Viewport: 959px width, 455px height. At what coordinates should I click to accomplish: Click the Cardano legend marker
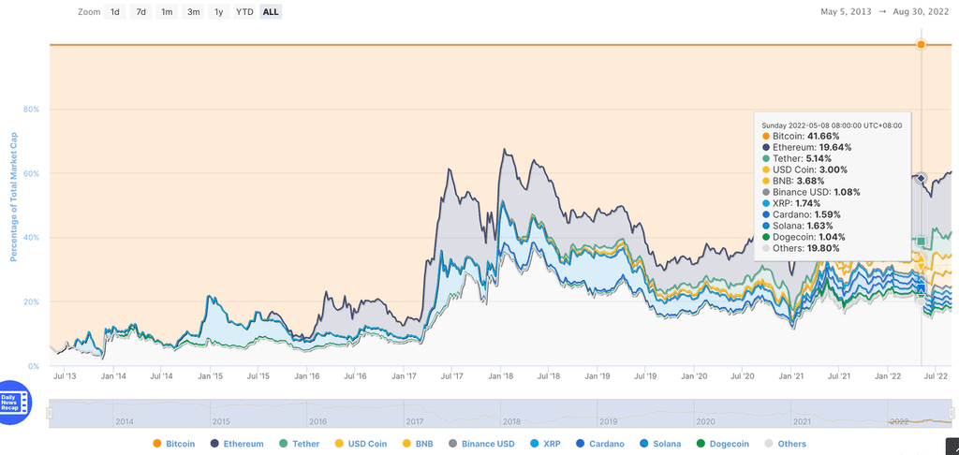pyautogui.click(x=599, y=444)
